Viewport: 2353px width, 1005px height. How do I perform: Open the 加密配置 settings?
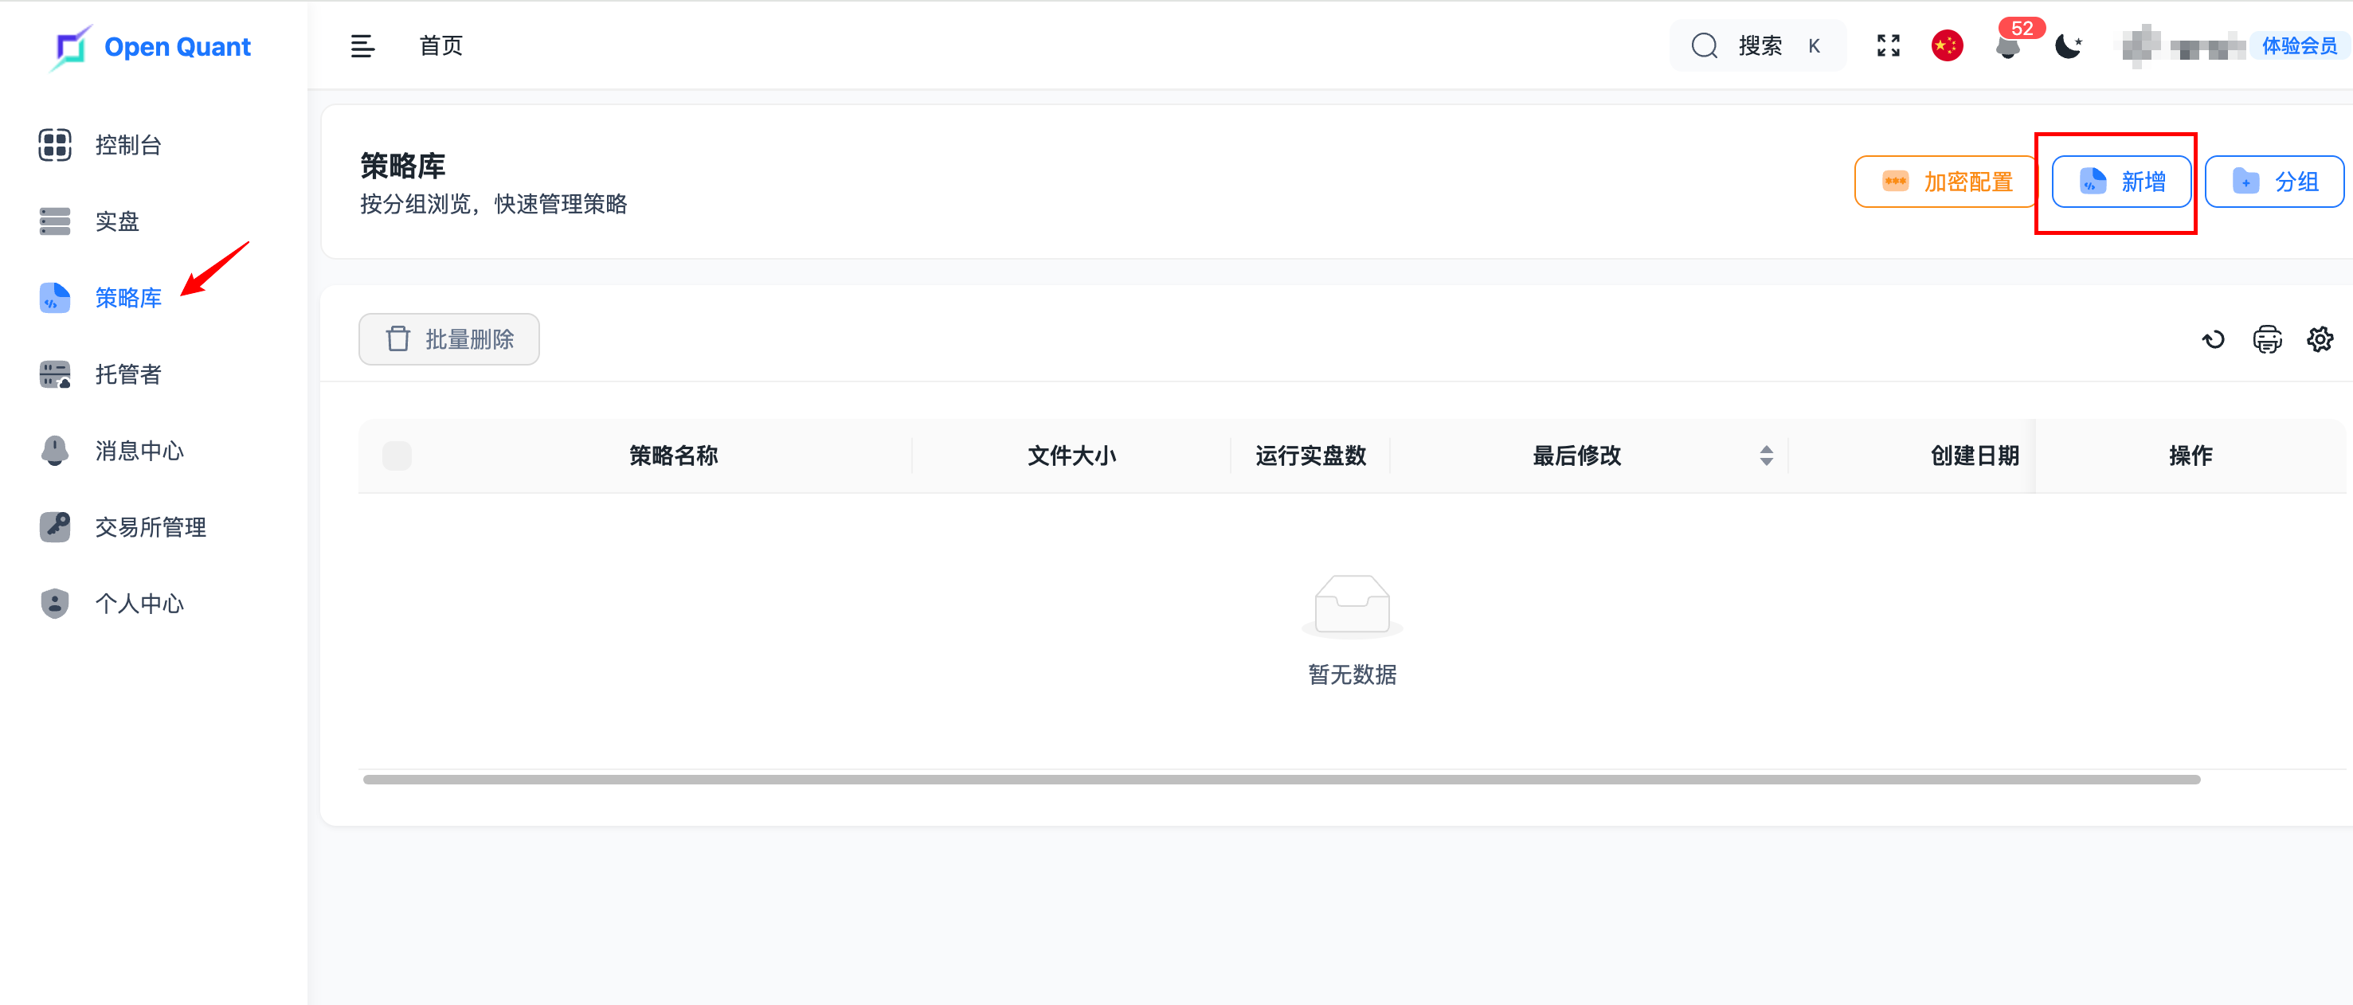click(x=1944, y=181)
